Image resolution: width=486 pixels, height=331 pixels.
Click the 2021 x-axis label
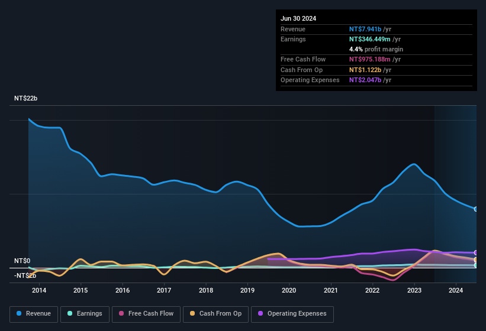pos(331,290)
